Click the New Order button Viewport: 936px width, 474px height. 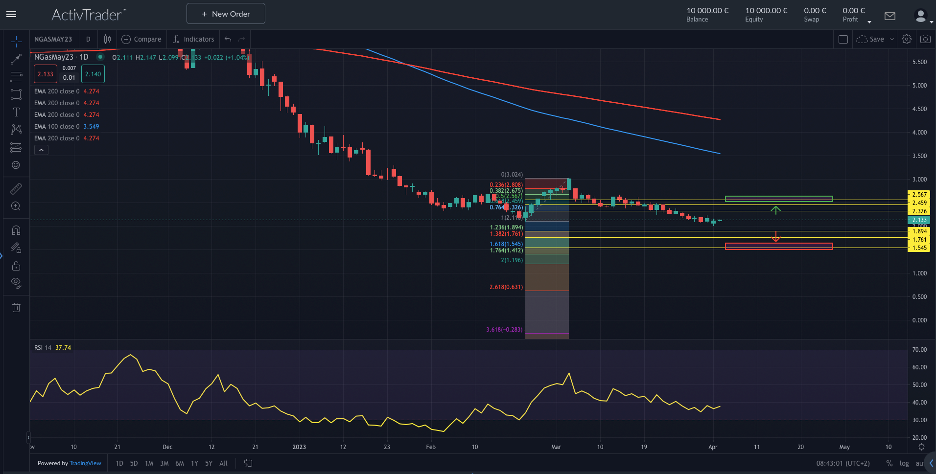(x=226, y=14)
